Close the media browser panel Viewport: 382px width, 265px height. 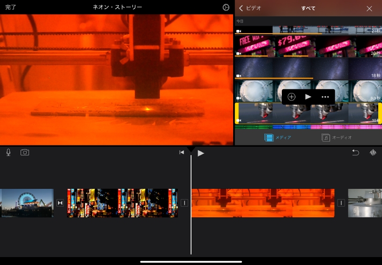point(369,8)
